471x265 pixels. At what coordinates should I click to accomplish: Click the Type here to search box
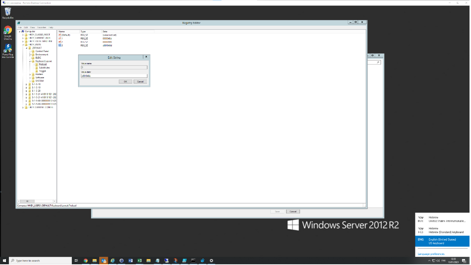tap(40, 261)
